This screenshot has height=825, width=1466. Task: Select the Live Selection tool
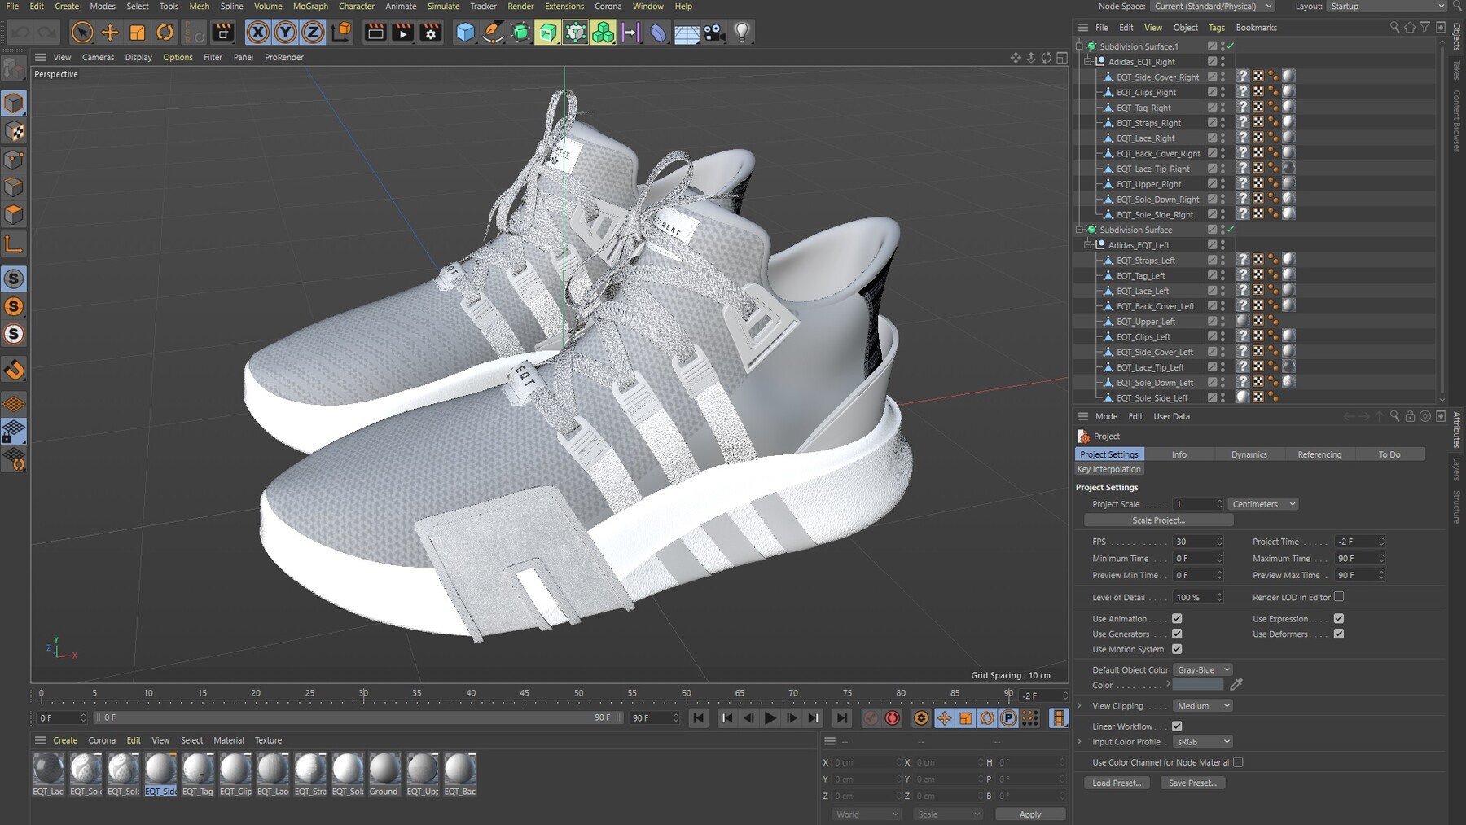pyautogui.click(x=81, y=33)
